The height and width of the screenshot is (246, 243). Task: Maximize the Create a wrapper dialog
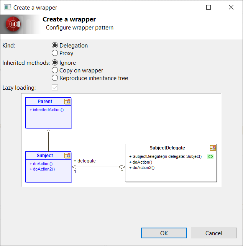208,7
